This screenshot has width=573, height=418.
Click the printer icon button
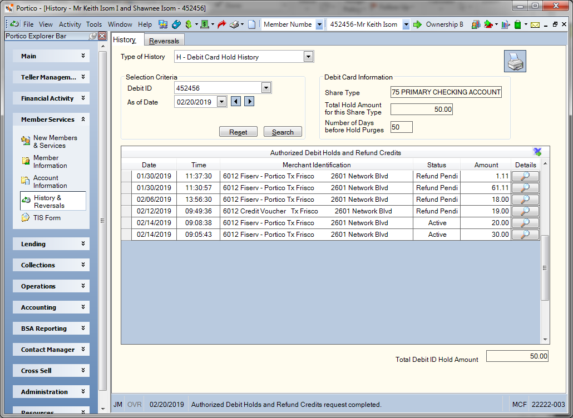pos(515,61)
